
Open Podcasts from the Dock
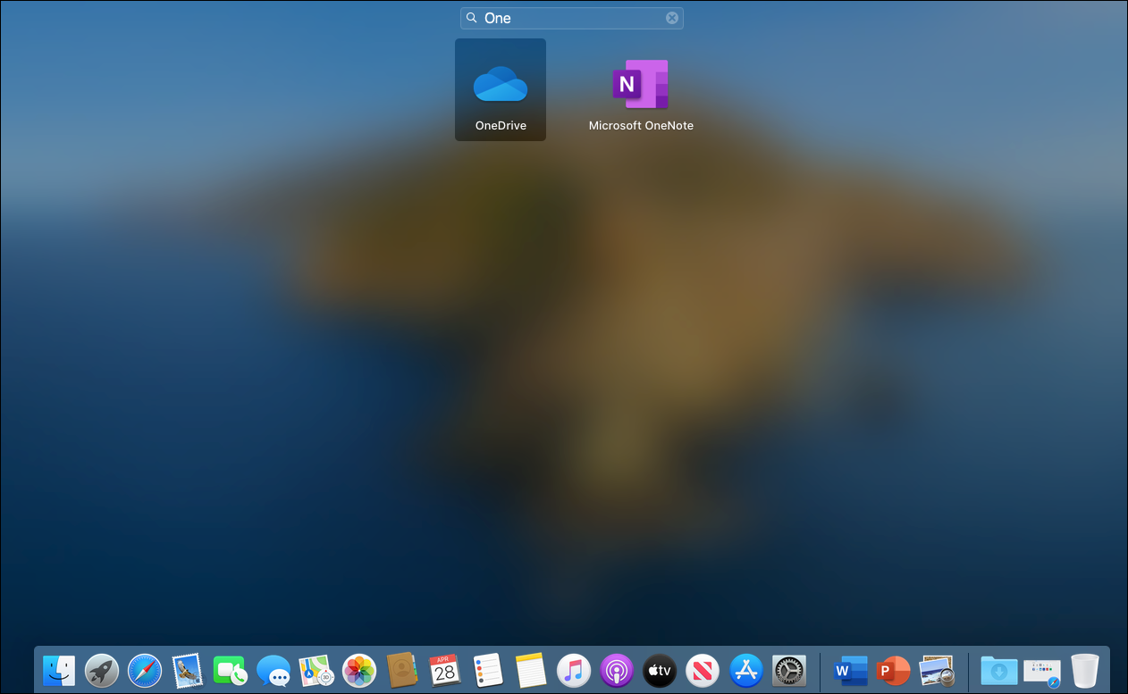[617, 669]
